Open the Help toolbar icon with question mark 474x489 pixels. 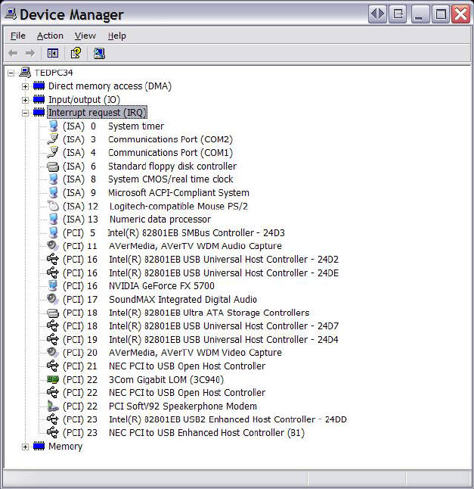(76, 53)
